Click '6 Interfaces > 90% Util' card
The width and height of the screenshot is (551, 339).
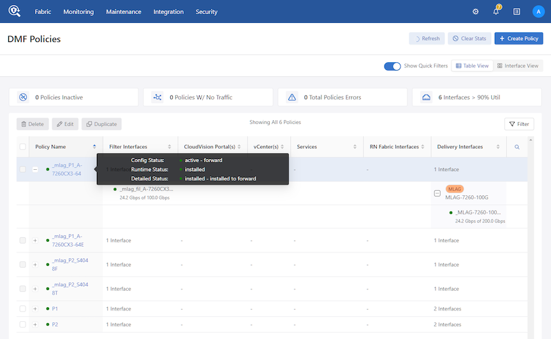pos(477,97)
